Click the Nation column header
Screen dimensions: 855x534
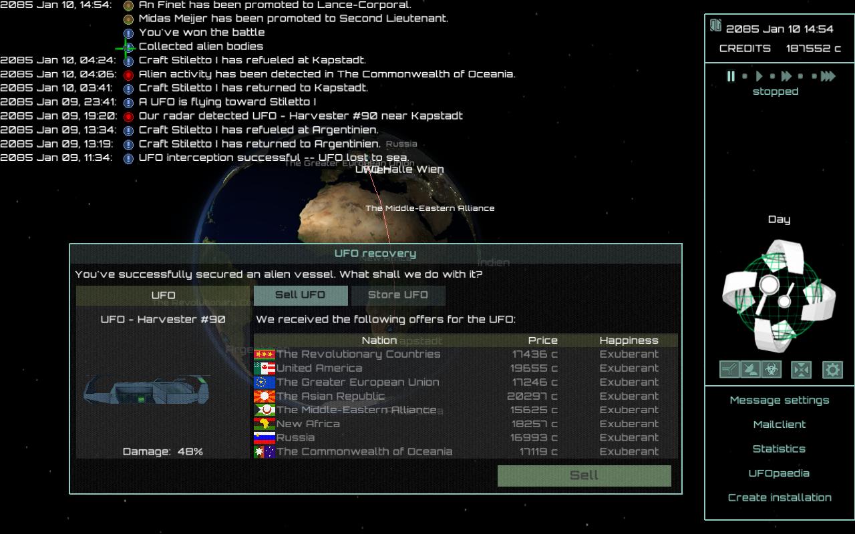tap(379, 340)
